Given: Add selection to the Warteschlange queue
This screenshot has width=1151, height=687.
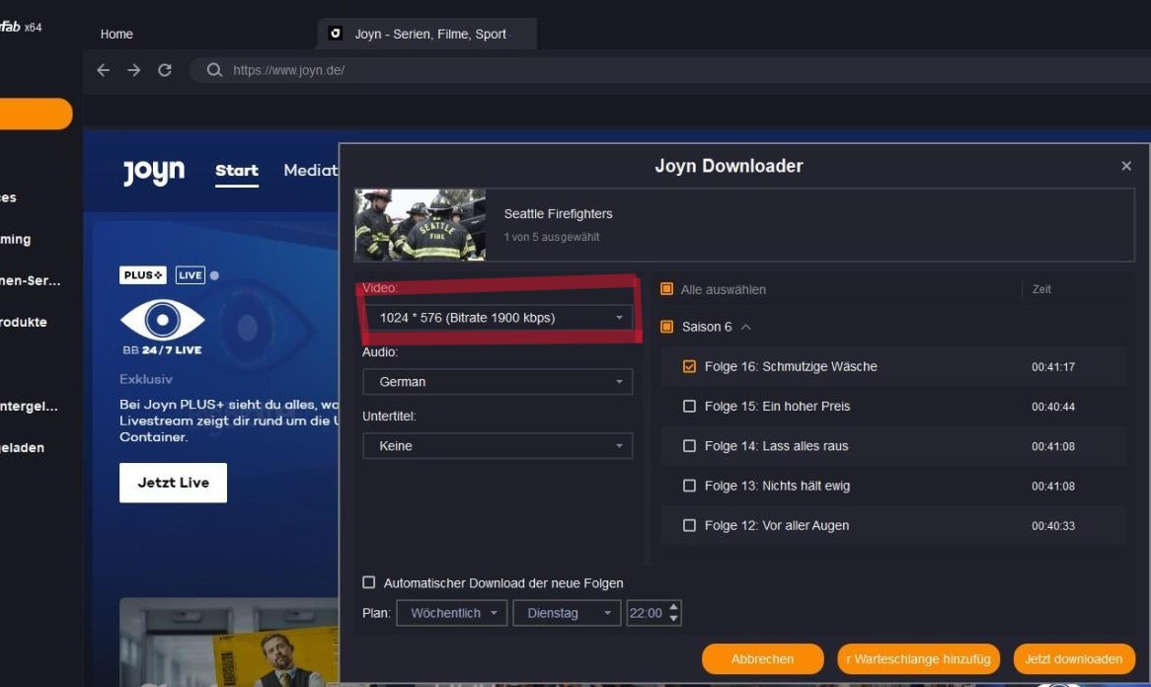Looking at the screenshot, I should coord(918,659).
